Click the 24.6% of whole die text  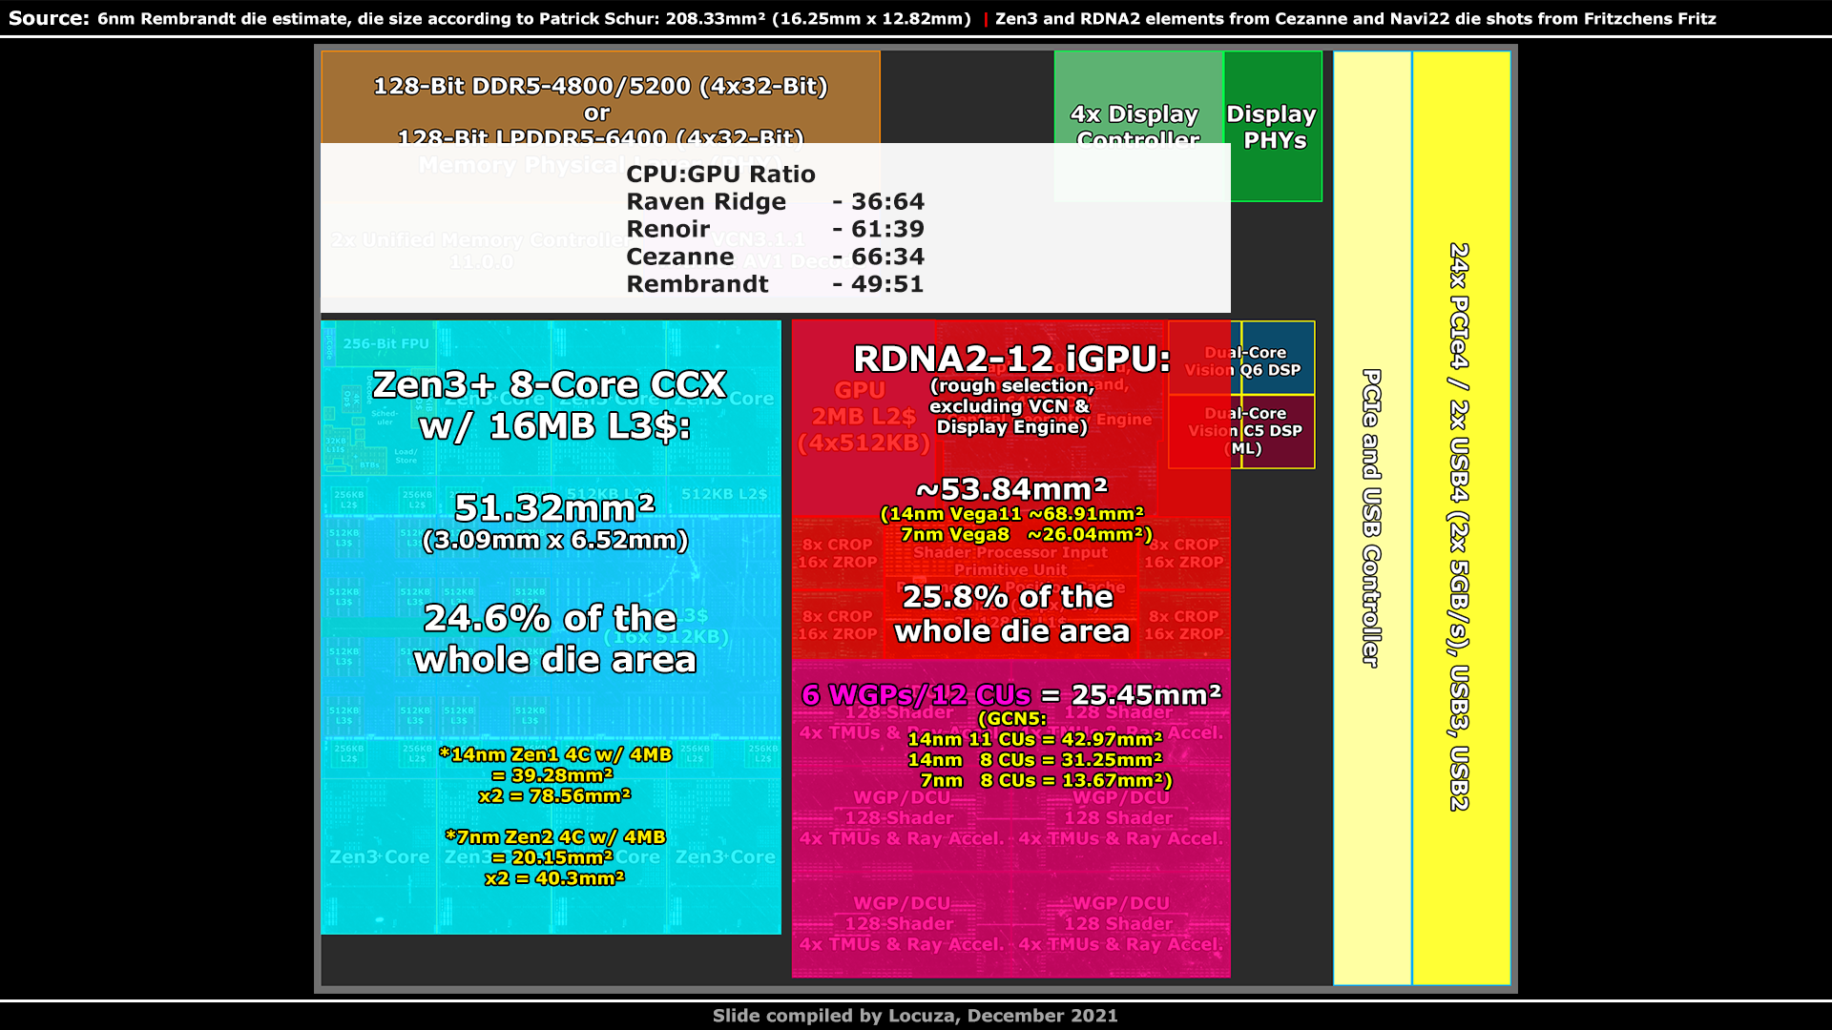click(x=554, y=639)
